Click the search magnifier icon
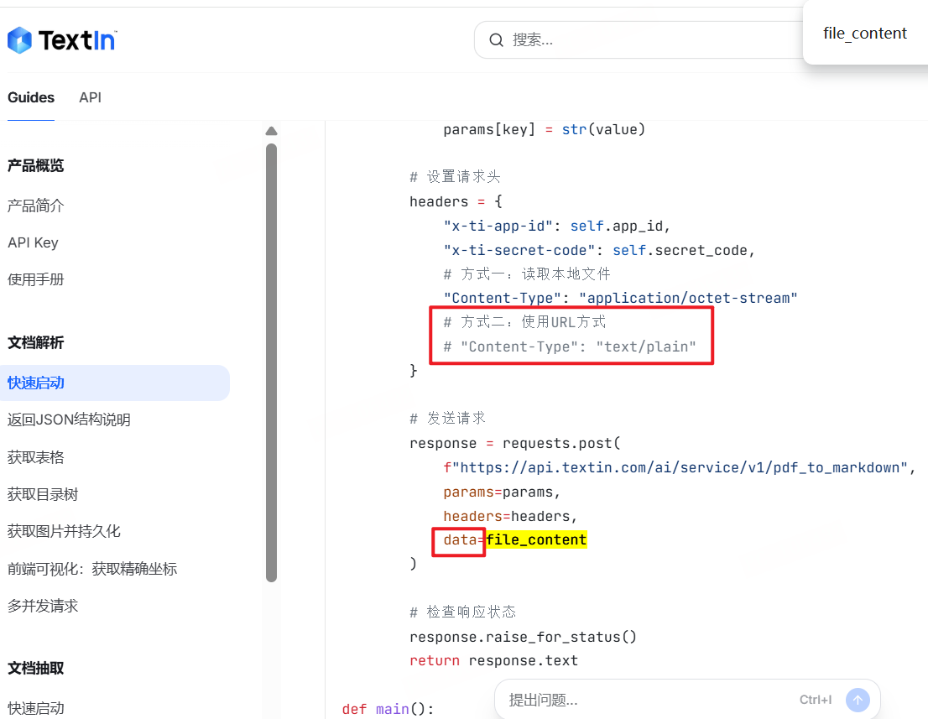The height and width of the screenshot is (719, 928). pos(496,39)
